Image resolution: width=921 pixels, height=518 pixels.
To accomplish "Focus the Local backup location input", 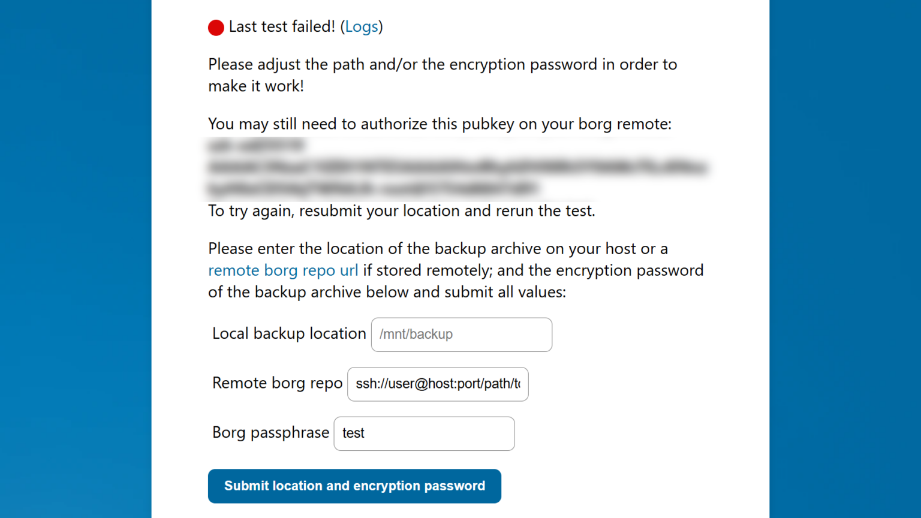I will pos(461,335).
